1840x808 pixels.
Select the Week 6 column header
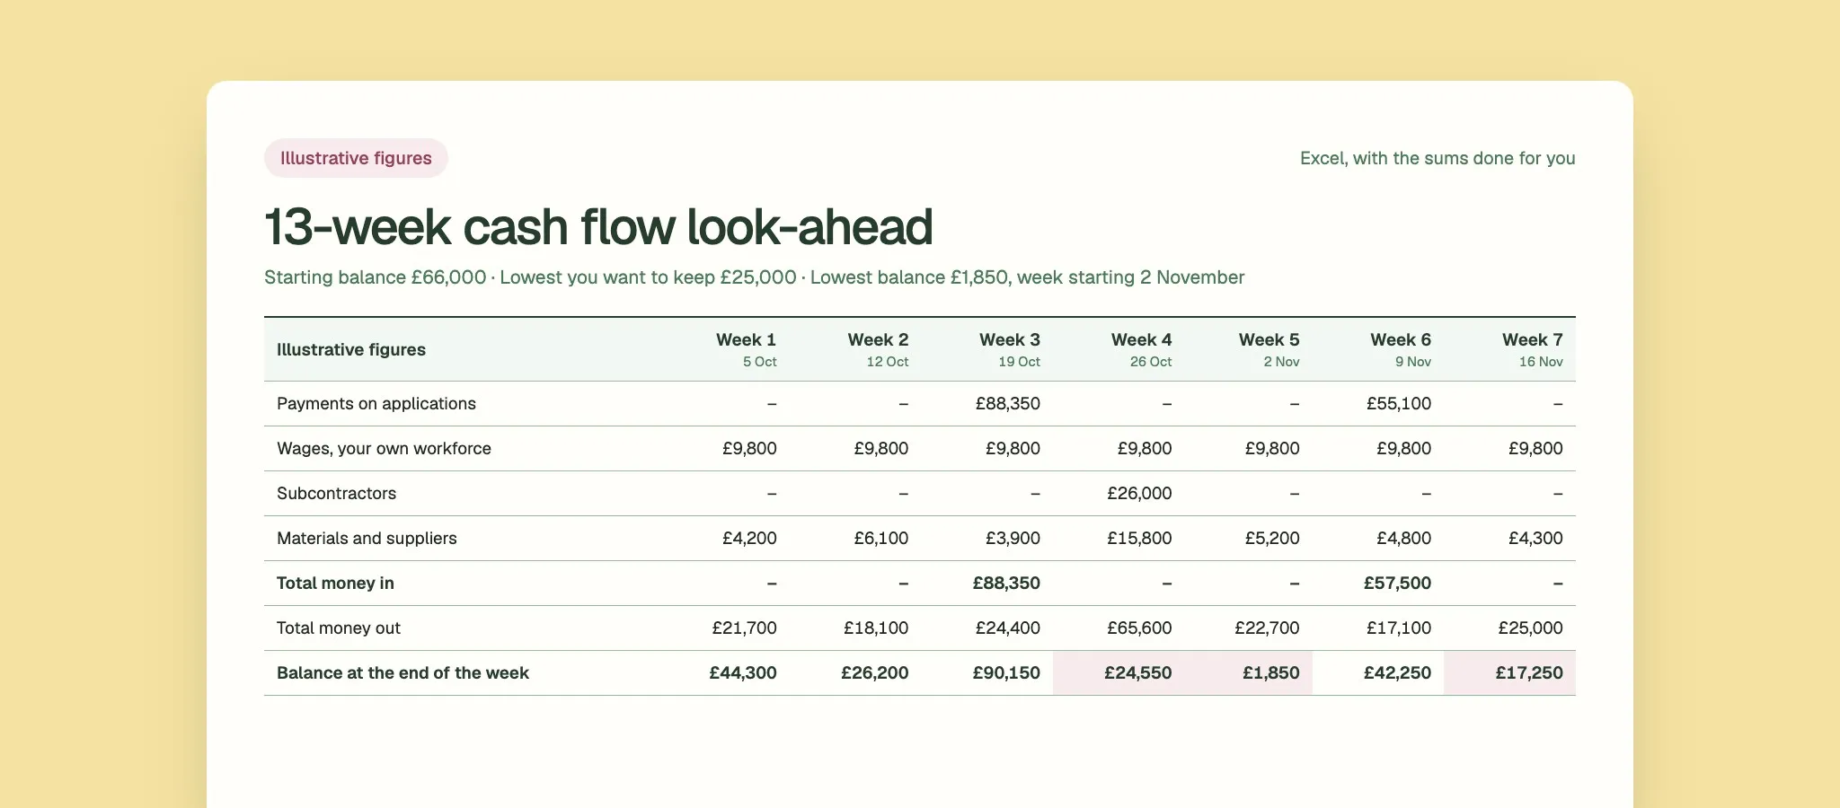(x=1378, y=349)
